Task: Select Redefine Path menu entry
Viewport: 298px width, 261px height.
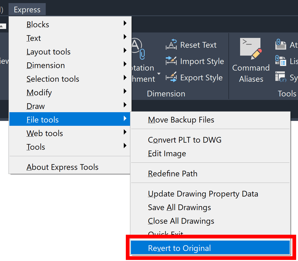Action: (x=172, y=174)
